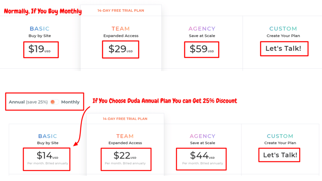Open the top TEAM plan heading

(x=121, y=29)
